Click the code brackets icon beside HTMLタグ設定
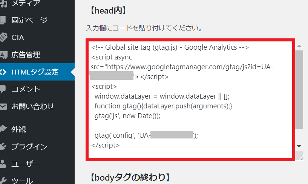 [x=3, y=72]
